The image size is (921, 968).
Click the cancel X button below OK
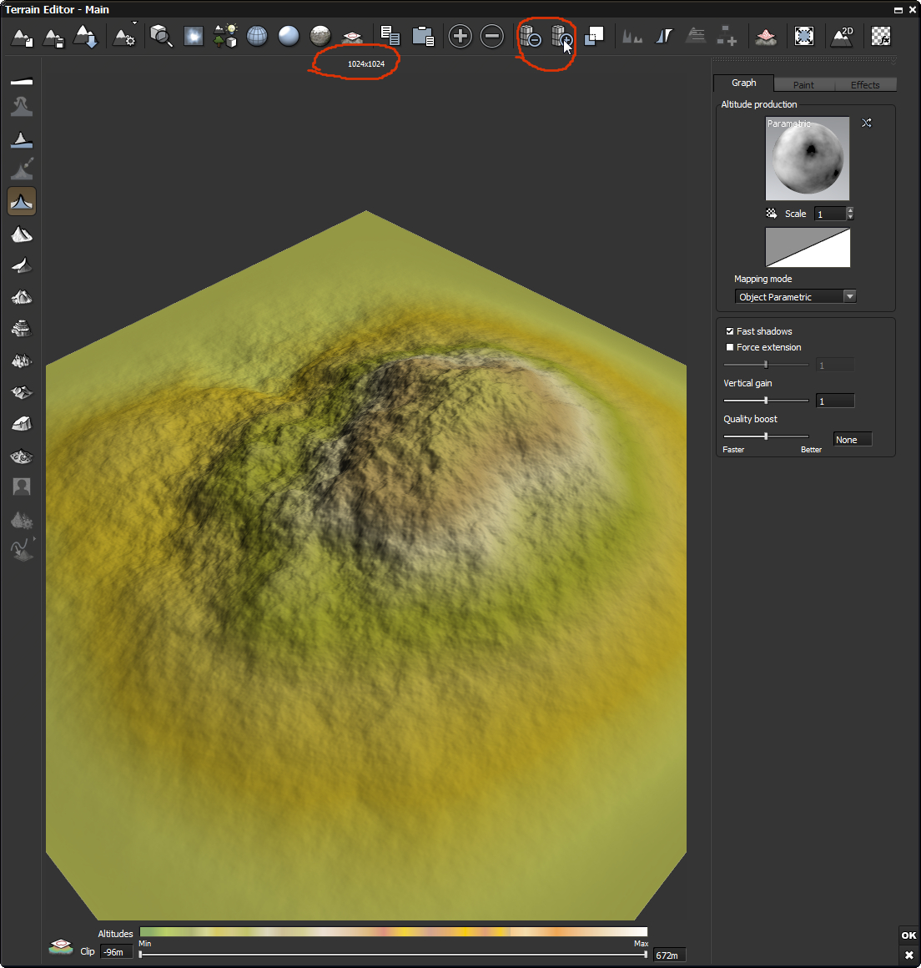tap(908, 955)
